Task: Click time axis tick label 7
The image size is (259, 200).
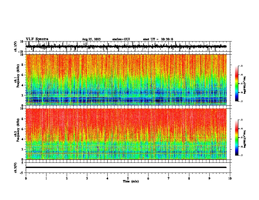Action: click(169, 178)
